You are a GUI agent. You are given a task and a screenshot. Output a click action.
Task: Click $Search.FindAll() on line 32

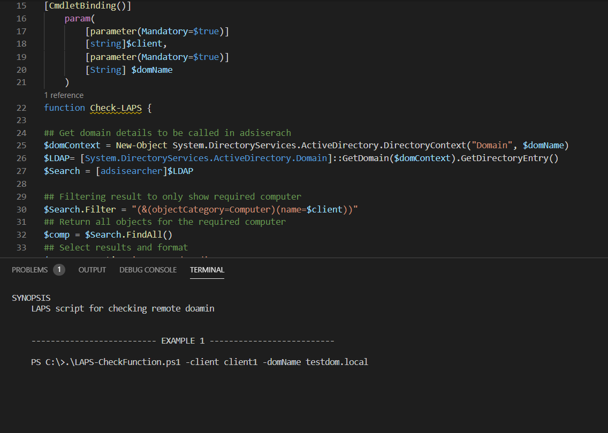click(129, 235)
